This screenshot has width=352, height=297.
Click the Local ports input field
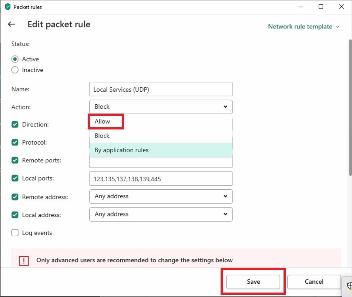tap(161, 179)
